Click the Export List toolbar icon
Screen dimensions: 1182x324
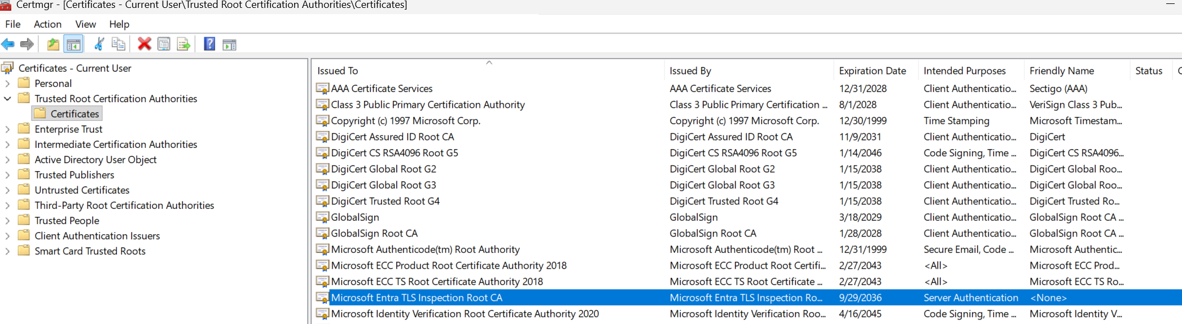pos(183,44)
